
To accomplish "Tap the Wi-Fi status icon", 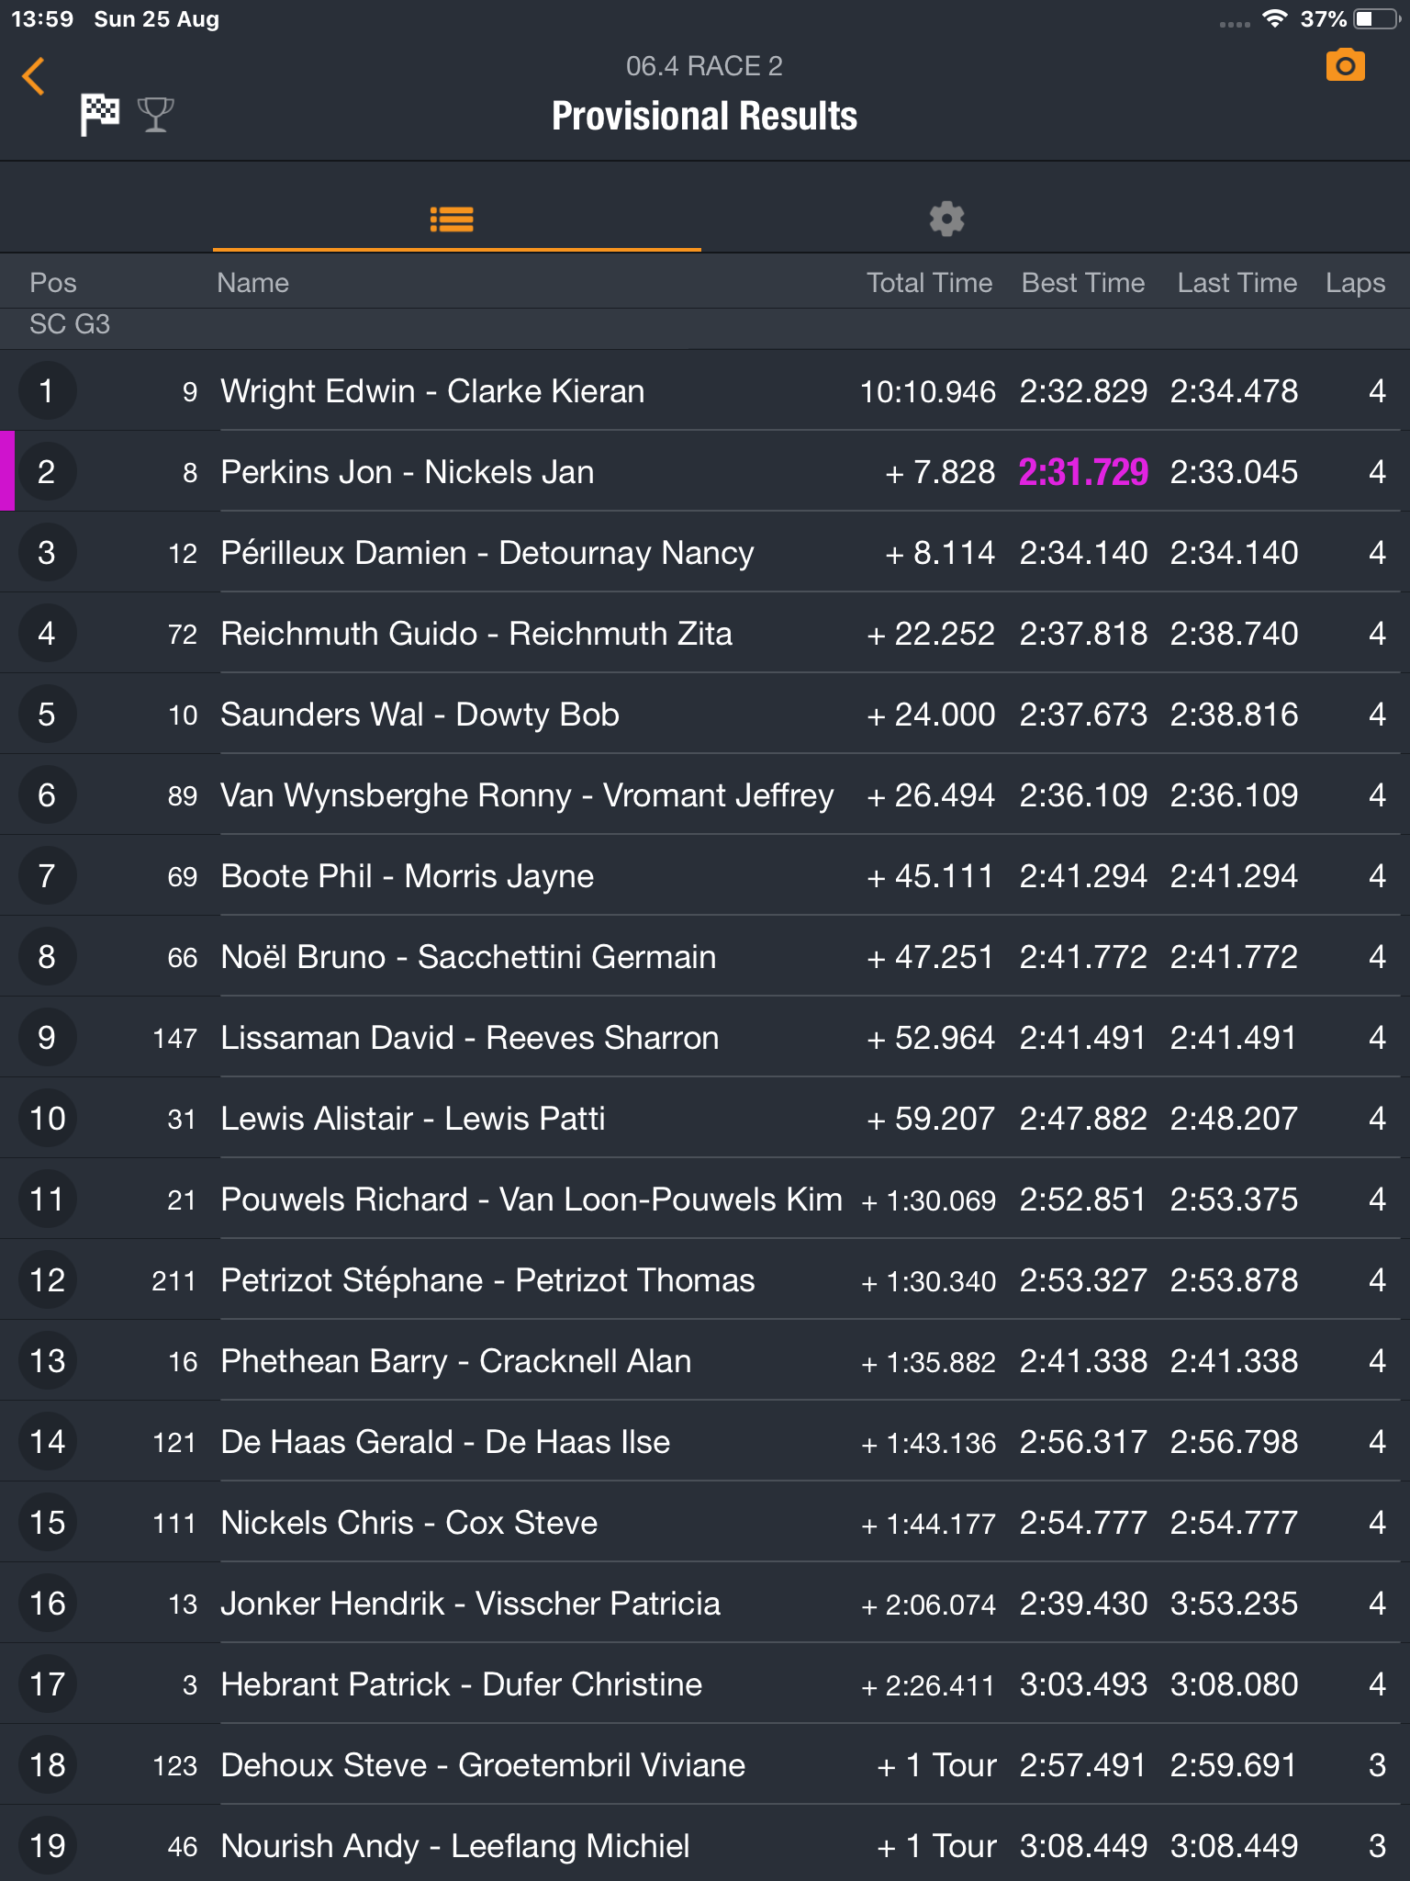I will click(x=1275, y=18).
